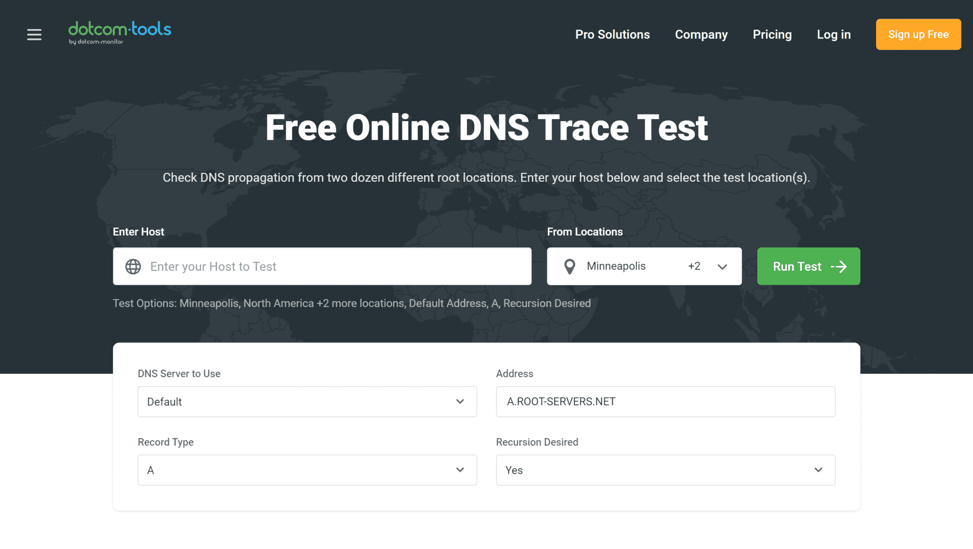Click the A.ROOT-SERVERS.NET address field
The image size is (973, 549).
click(x=666, y=401)
